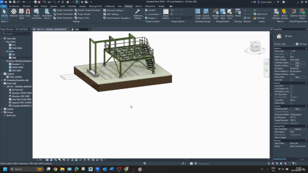Image resolution: width=308 pixels, height=173 pixels.
Task: Toggle the Crop View checkbox
Action: [x=291, y=86]
